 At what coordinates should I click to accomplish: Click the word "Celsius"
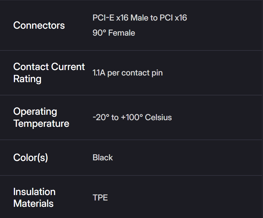(x=158, y=117)
